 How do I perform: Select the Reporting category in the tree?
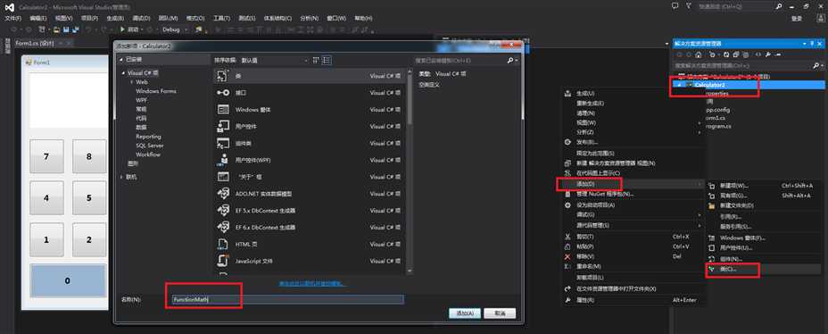pyautogui.click(x=148, y=137)
